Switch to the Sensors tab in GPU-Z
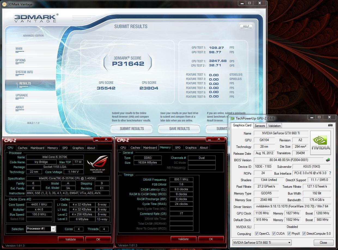Screen dimensions: 338x250 pos(260,126)
